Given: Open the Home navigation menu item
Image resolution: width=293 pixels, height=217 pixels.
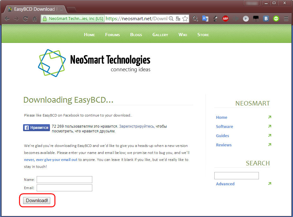Looking at the screenshot, I should [x=89, y=35].
